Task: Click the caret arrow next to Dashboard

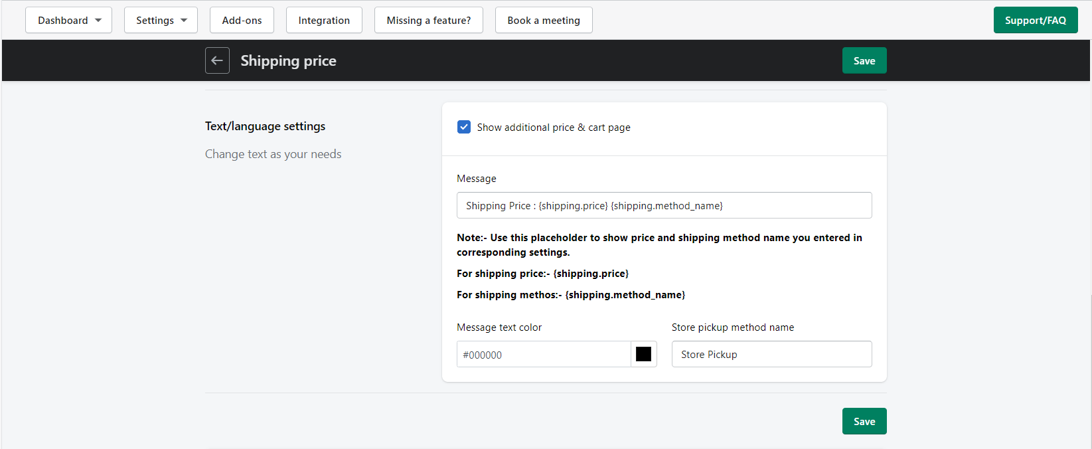Action: click(98, 21)
